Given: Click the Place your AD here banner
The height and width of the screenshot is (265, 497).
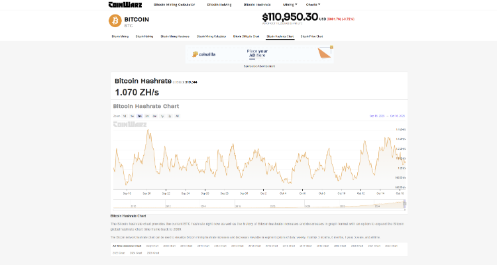Looking at the screenshot, I should pos(257,53).
